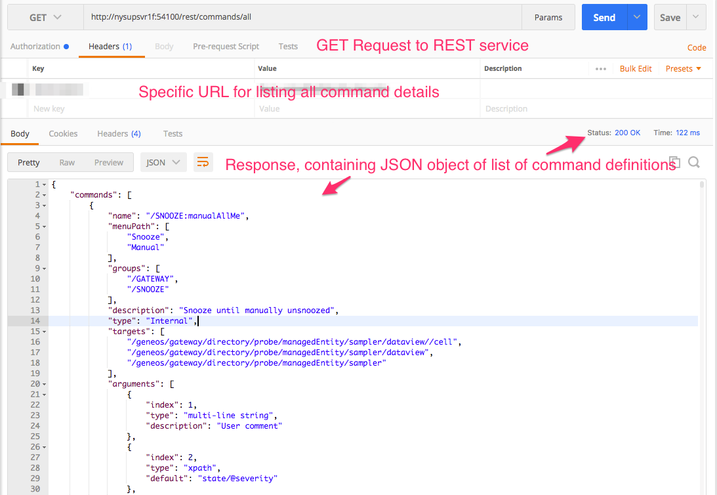This screenshot has height=495, width=717.
Task: Fold the "arguments" array at line 20
Action: pos(44,384)
